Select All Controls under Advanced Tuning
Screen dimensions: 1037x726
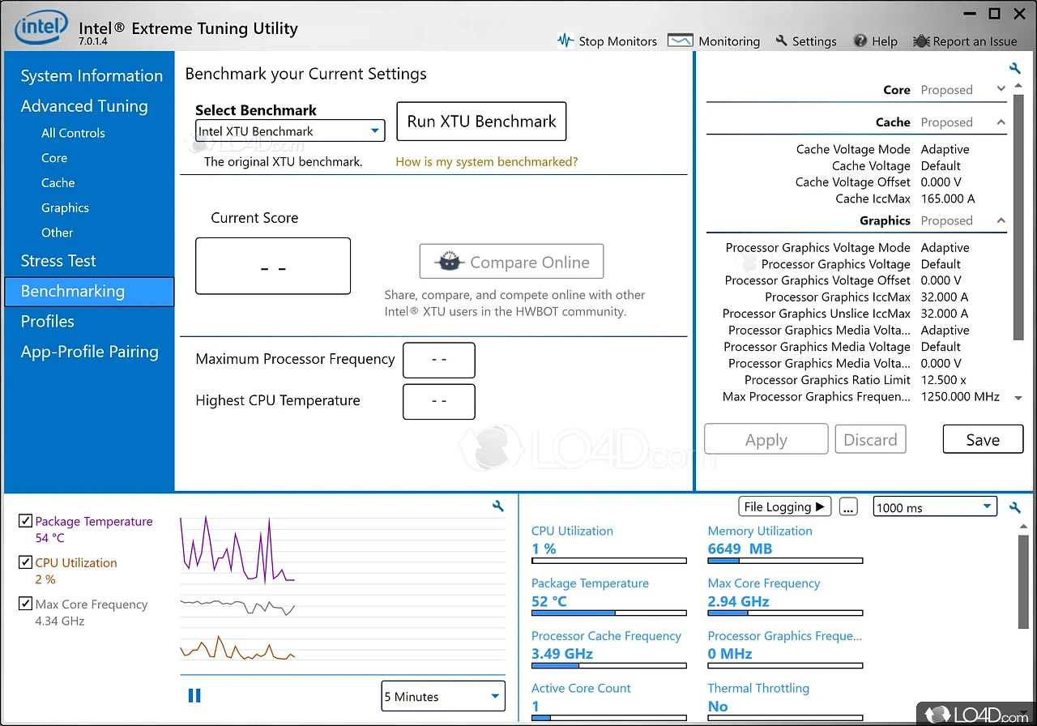coord(73,133)
